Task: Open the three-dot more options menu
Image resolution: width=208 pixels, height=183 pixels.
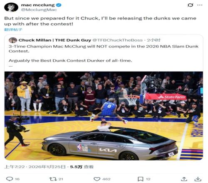Action: [200, 5]
